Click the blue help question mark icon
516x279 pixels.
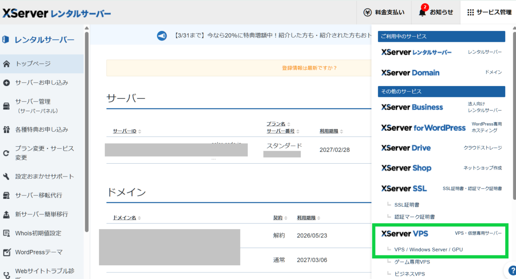(512, 270)
